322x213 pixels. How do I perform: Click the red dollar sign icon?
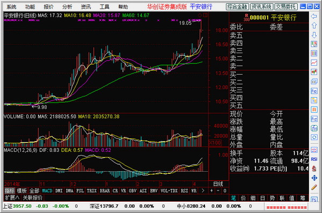pyautogui.click(x=314, y=168)
